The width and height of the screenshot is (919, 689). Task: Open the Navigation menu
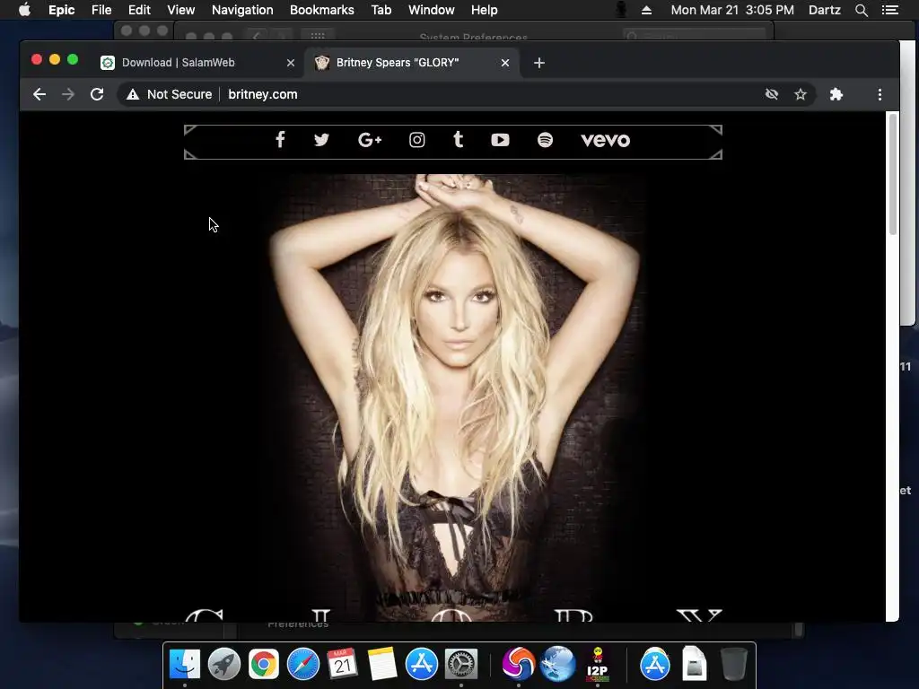[242, 10]
